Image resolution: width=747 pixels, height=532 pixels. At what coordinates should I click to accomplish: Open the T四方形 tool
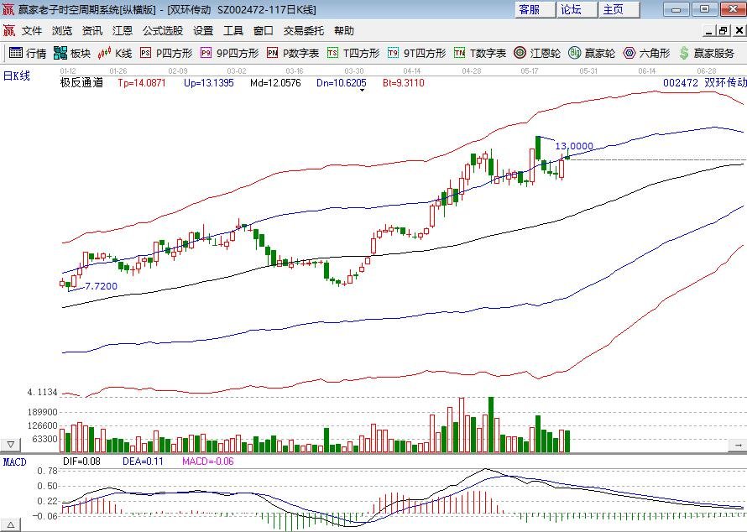point(353,54)
